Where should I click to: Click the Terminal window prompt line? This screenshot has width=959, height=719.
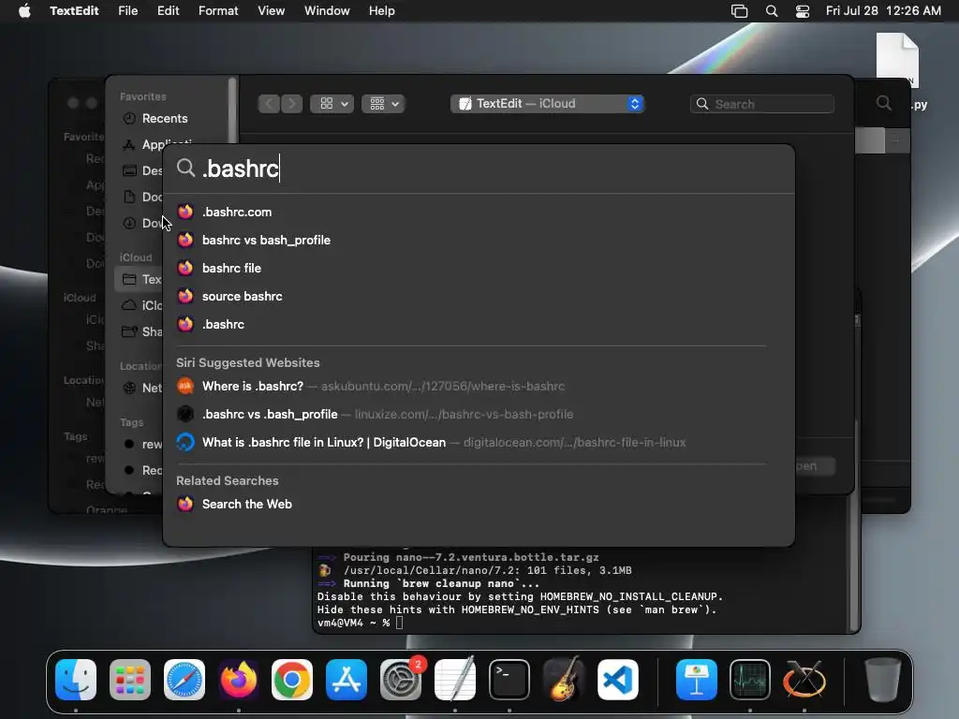click(360, 623)
